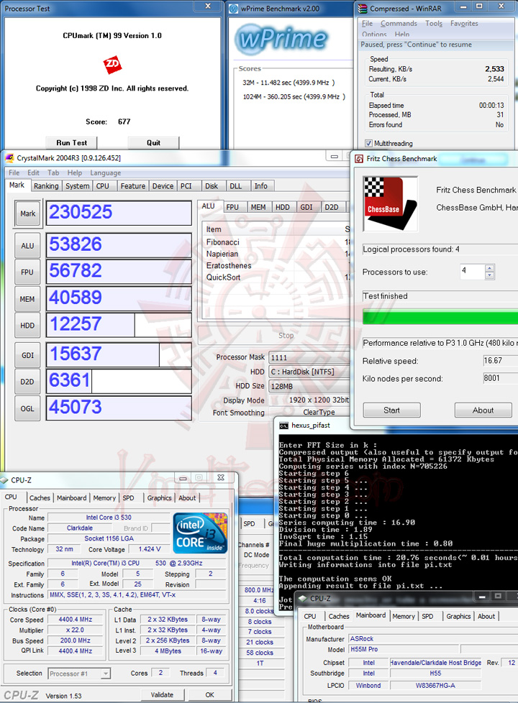The width and height of the screenshot is (518, 703).
Task: Click About in Fritz Chess Benchmark
Action: (483, 410)
